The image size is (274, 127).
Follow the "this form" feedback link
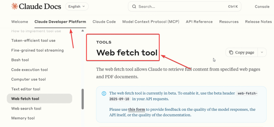(x=136, y=109)
